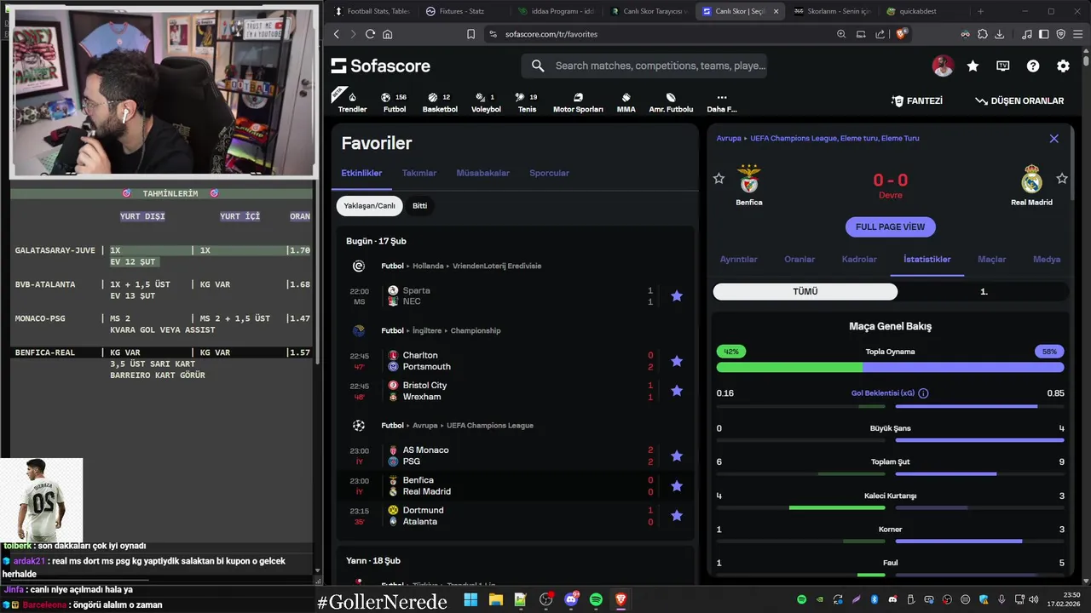
Task: Bookmark this page
Action: pos(470,34)
